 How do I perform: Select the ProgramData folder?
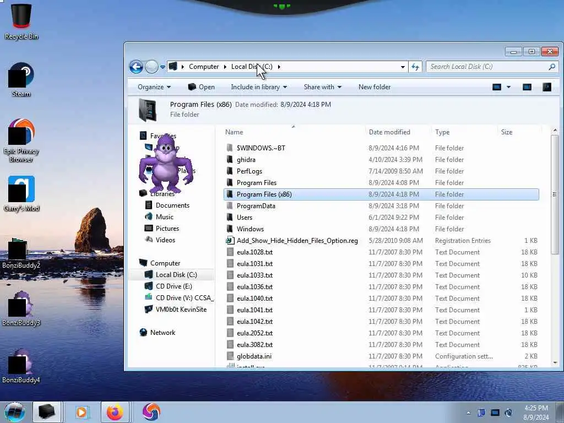[256, 206]
